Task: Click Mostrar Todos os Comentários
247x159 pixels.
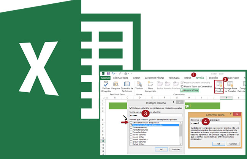Action: tap(196, 86)
